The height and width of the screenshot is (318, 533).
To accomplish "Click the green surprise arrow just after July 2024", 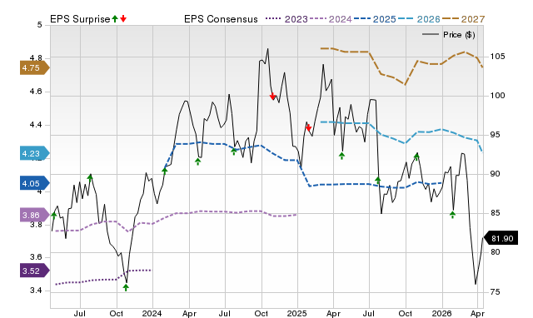I will [234, 152].
